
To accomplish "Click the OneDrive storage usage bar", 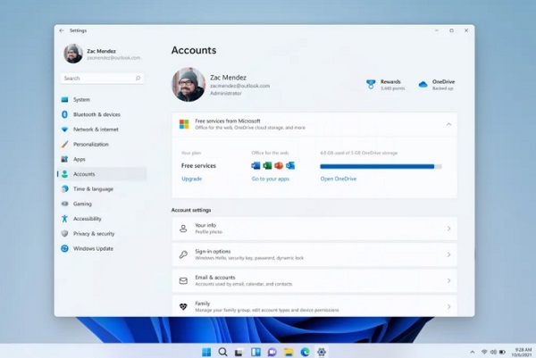I will pos(381,166).
